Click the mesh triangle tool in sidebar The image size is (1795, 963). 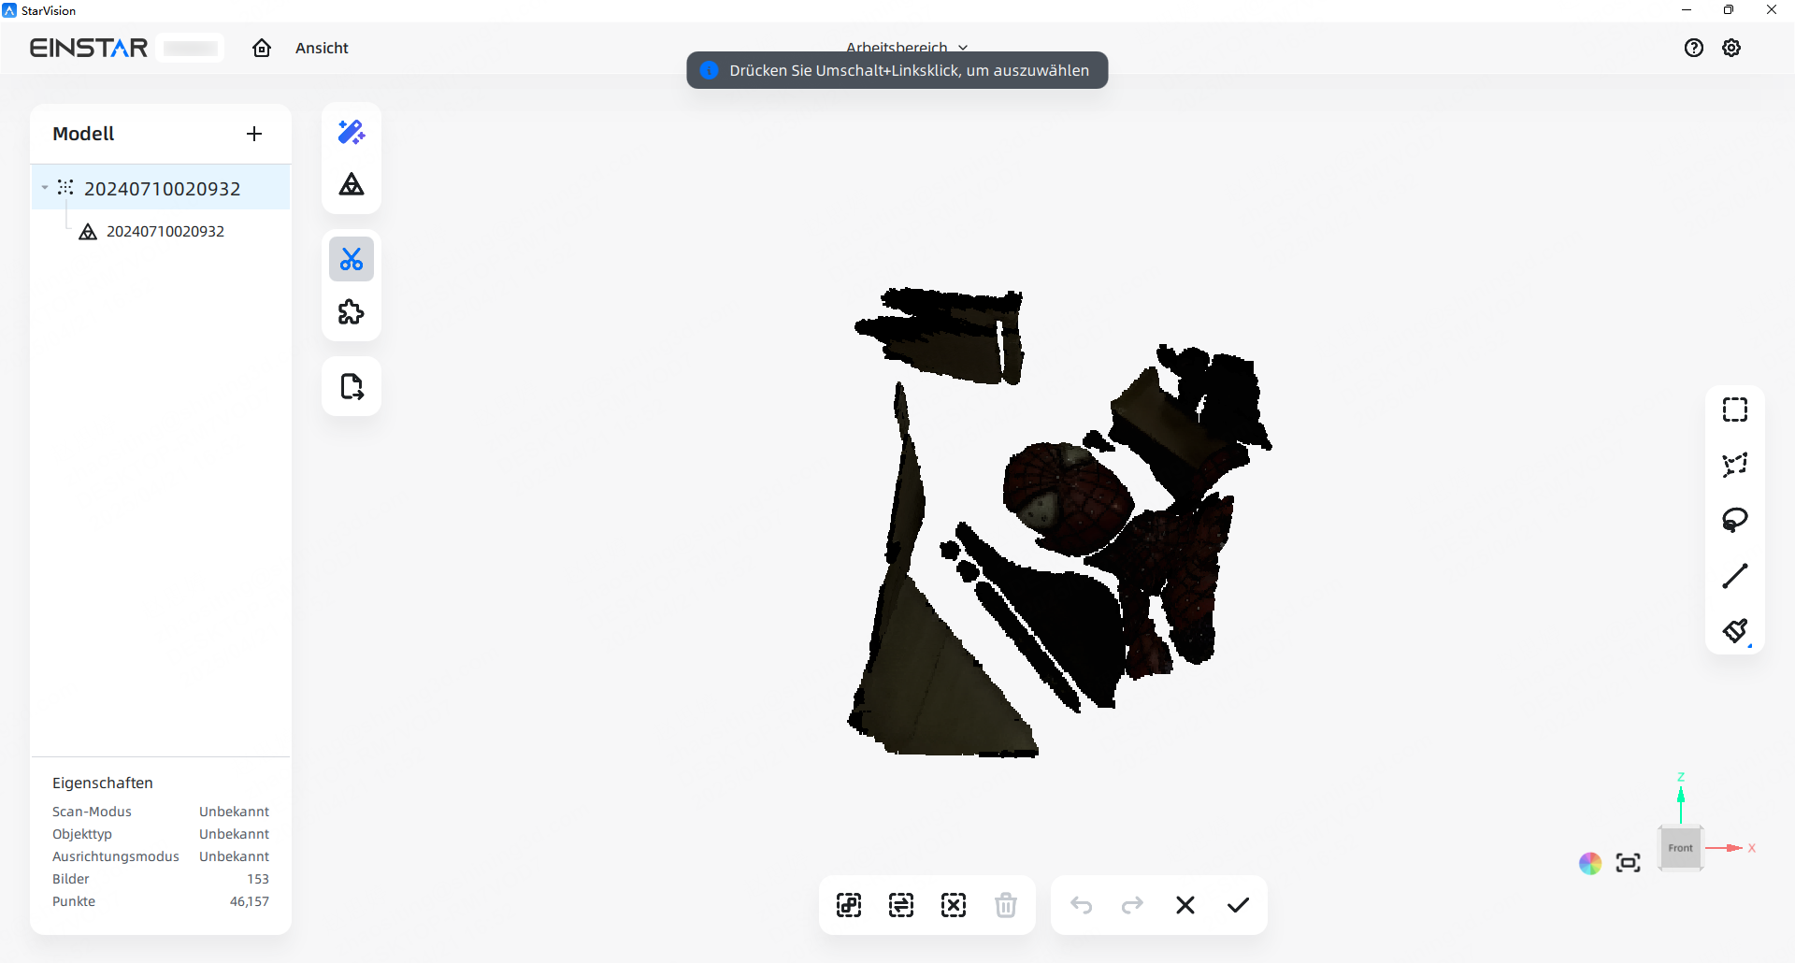click(x=352, y=184)
